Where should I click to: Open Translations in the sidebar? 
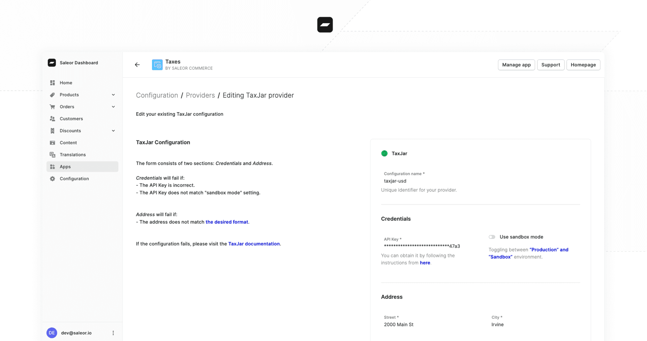point(83,155)
